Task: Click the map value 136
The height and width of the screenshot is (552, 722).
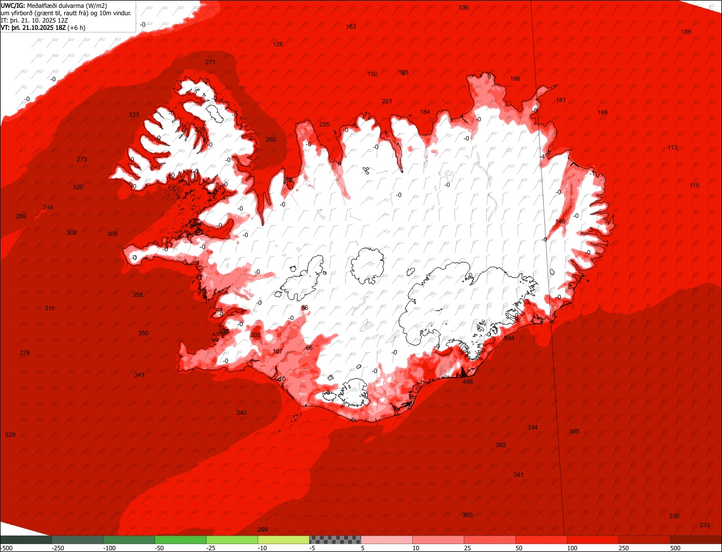Action: (x=464, y=7)
